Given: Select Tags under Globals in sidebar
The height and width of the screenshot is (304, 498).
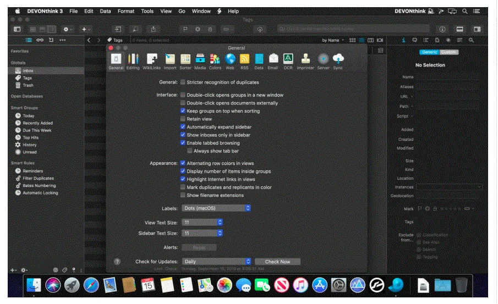Looking at the screenshot, I should pos(46,78).
